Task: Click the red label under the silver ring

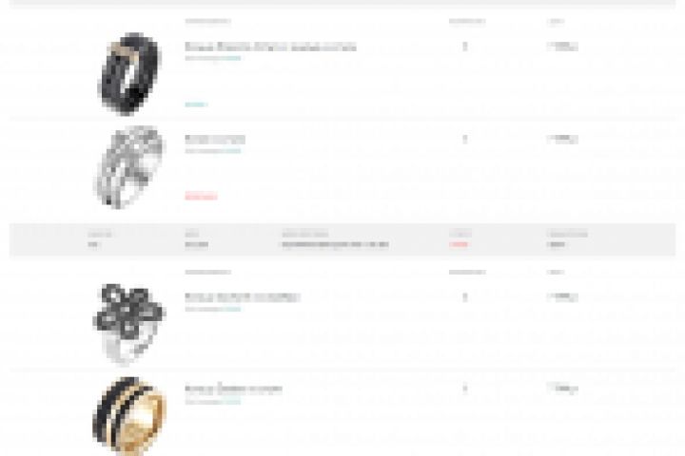Action: click(x=201, y=196)
